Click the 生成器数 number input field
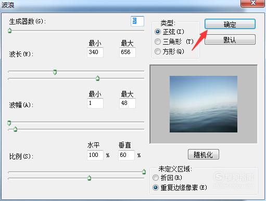 point(137,21)
